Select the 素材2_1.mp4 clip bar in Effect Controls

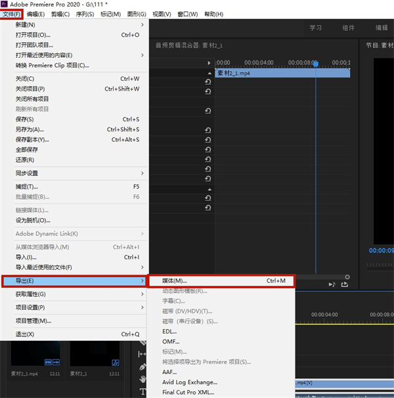point(282,74)
